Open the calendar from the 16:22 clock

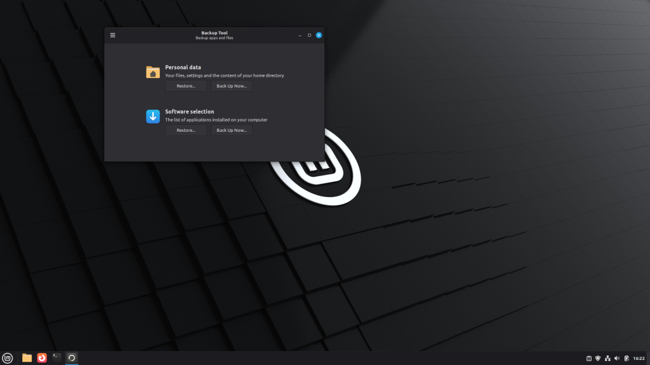tap(639, 359)
